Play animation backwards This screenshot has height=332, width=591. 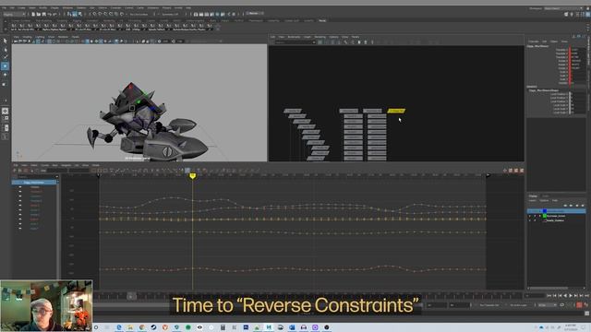[x=565, y=296]
